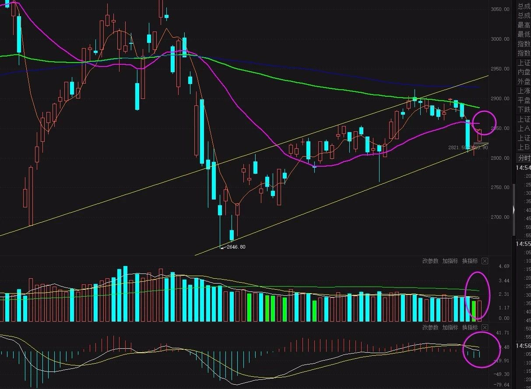
Task: Click the 14:54 time entry
Action: coord(523,168)
